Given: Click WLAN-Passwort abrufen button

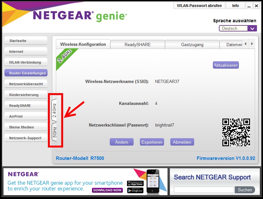Looking at the screenshot, I should click(x=199, y=6).
